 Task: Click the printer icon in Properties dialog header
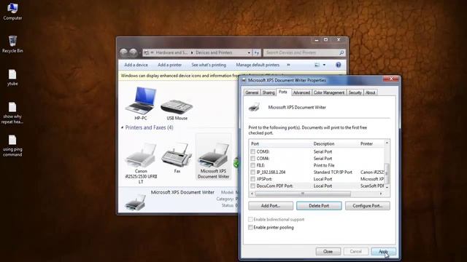click(x=254, y=107)
